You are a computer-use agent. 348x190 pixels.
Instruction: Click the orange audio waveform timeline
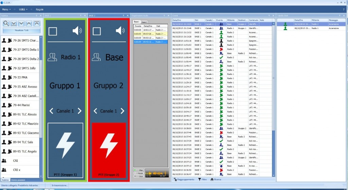tap(157, 173)
